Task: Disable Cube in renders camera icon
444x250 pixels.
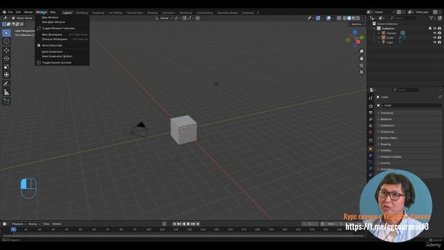Action: click(439, 37)
